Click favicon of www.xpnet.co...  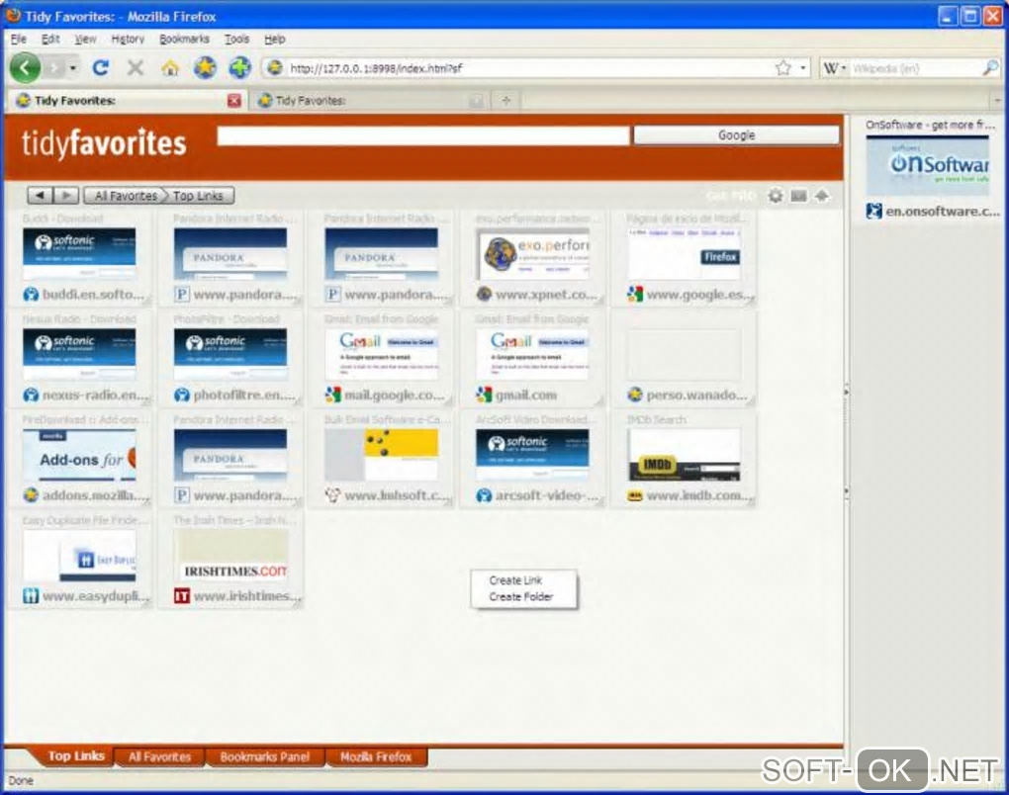[x=484, y=295]
